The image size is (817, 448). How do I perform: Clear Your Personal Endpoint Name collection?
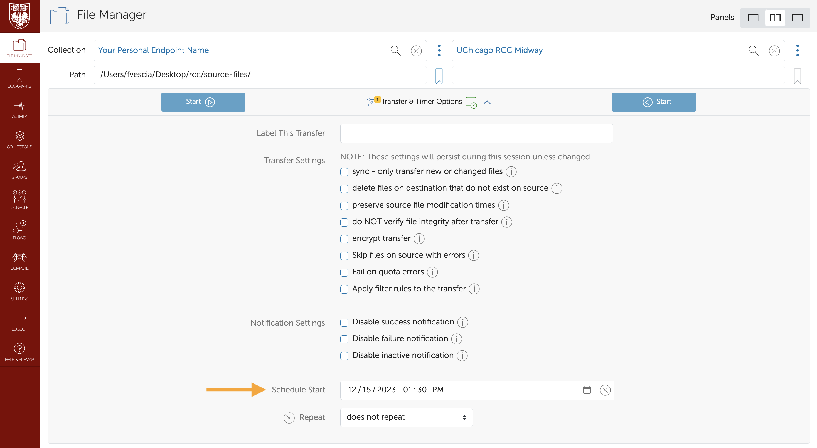(x=416, y=51)
